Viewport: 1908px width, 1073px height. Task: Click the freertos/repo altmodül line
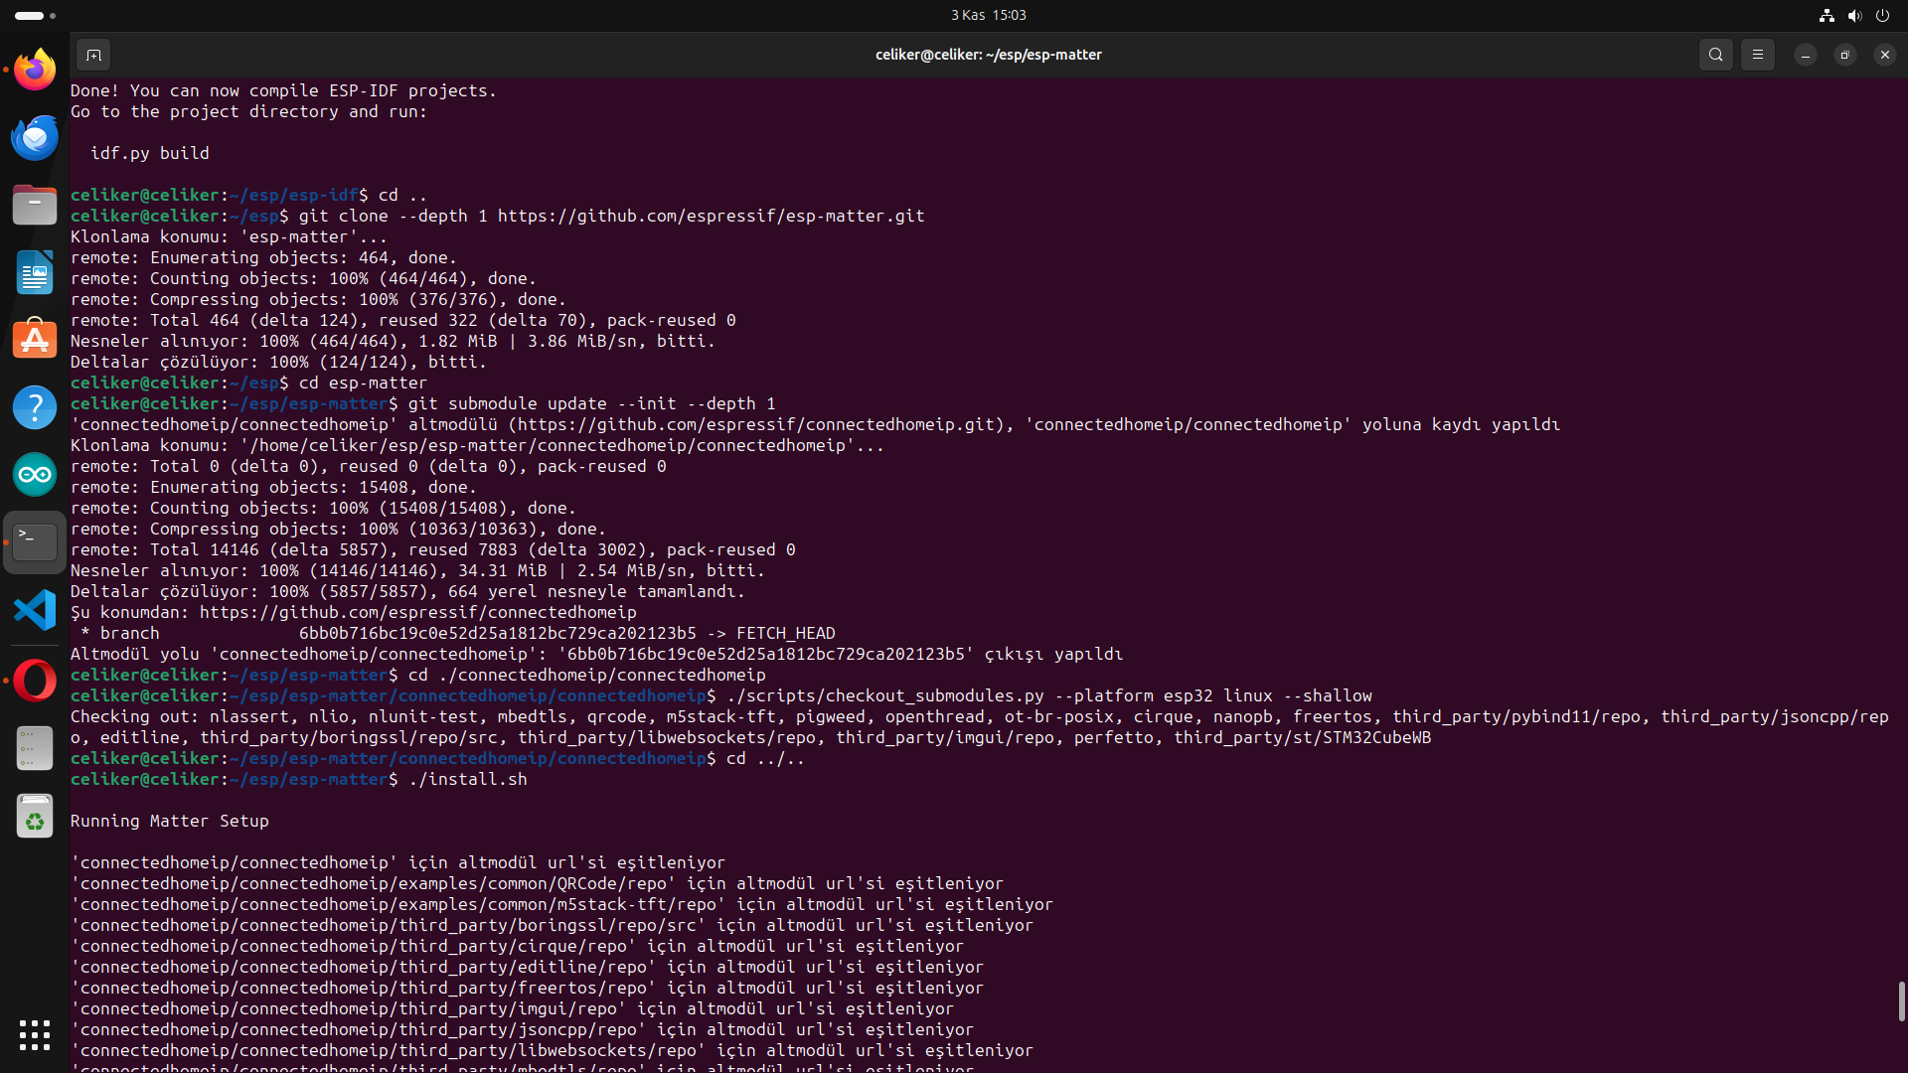coord(527,988)
